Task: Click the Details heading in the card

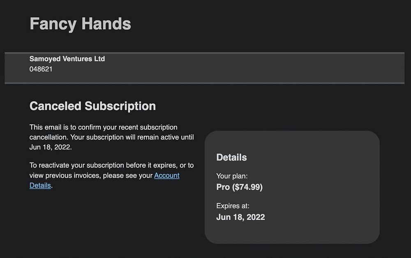Action: 231,157
